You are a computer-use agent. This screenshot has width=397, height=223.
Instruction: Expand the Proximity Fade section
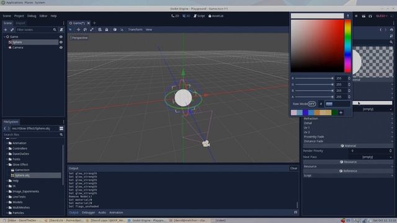(x=348, y=137)
